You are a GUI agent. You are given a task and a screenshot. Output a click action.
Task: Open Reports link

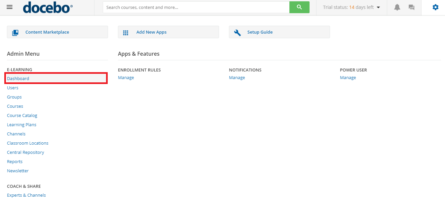click(15, 161)
